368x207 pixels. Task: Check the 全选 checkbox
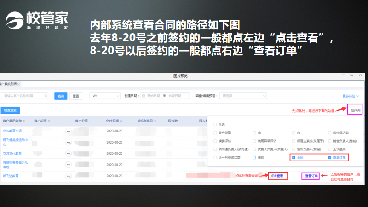tap(215, 124)
